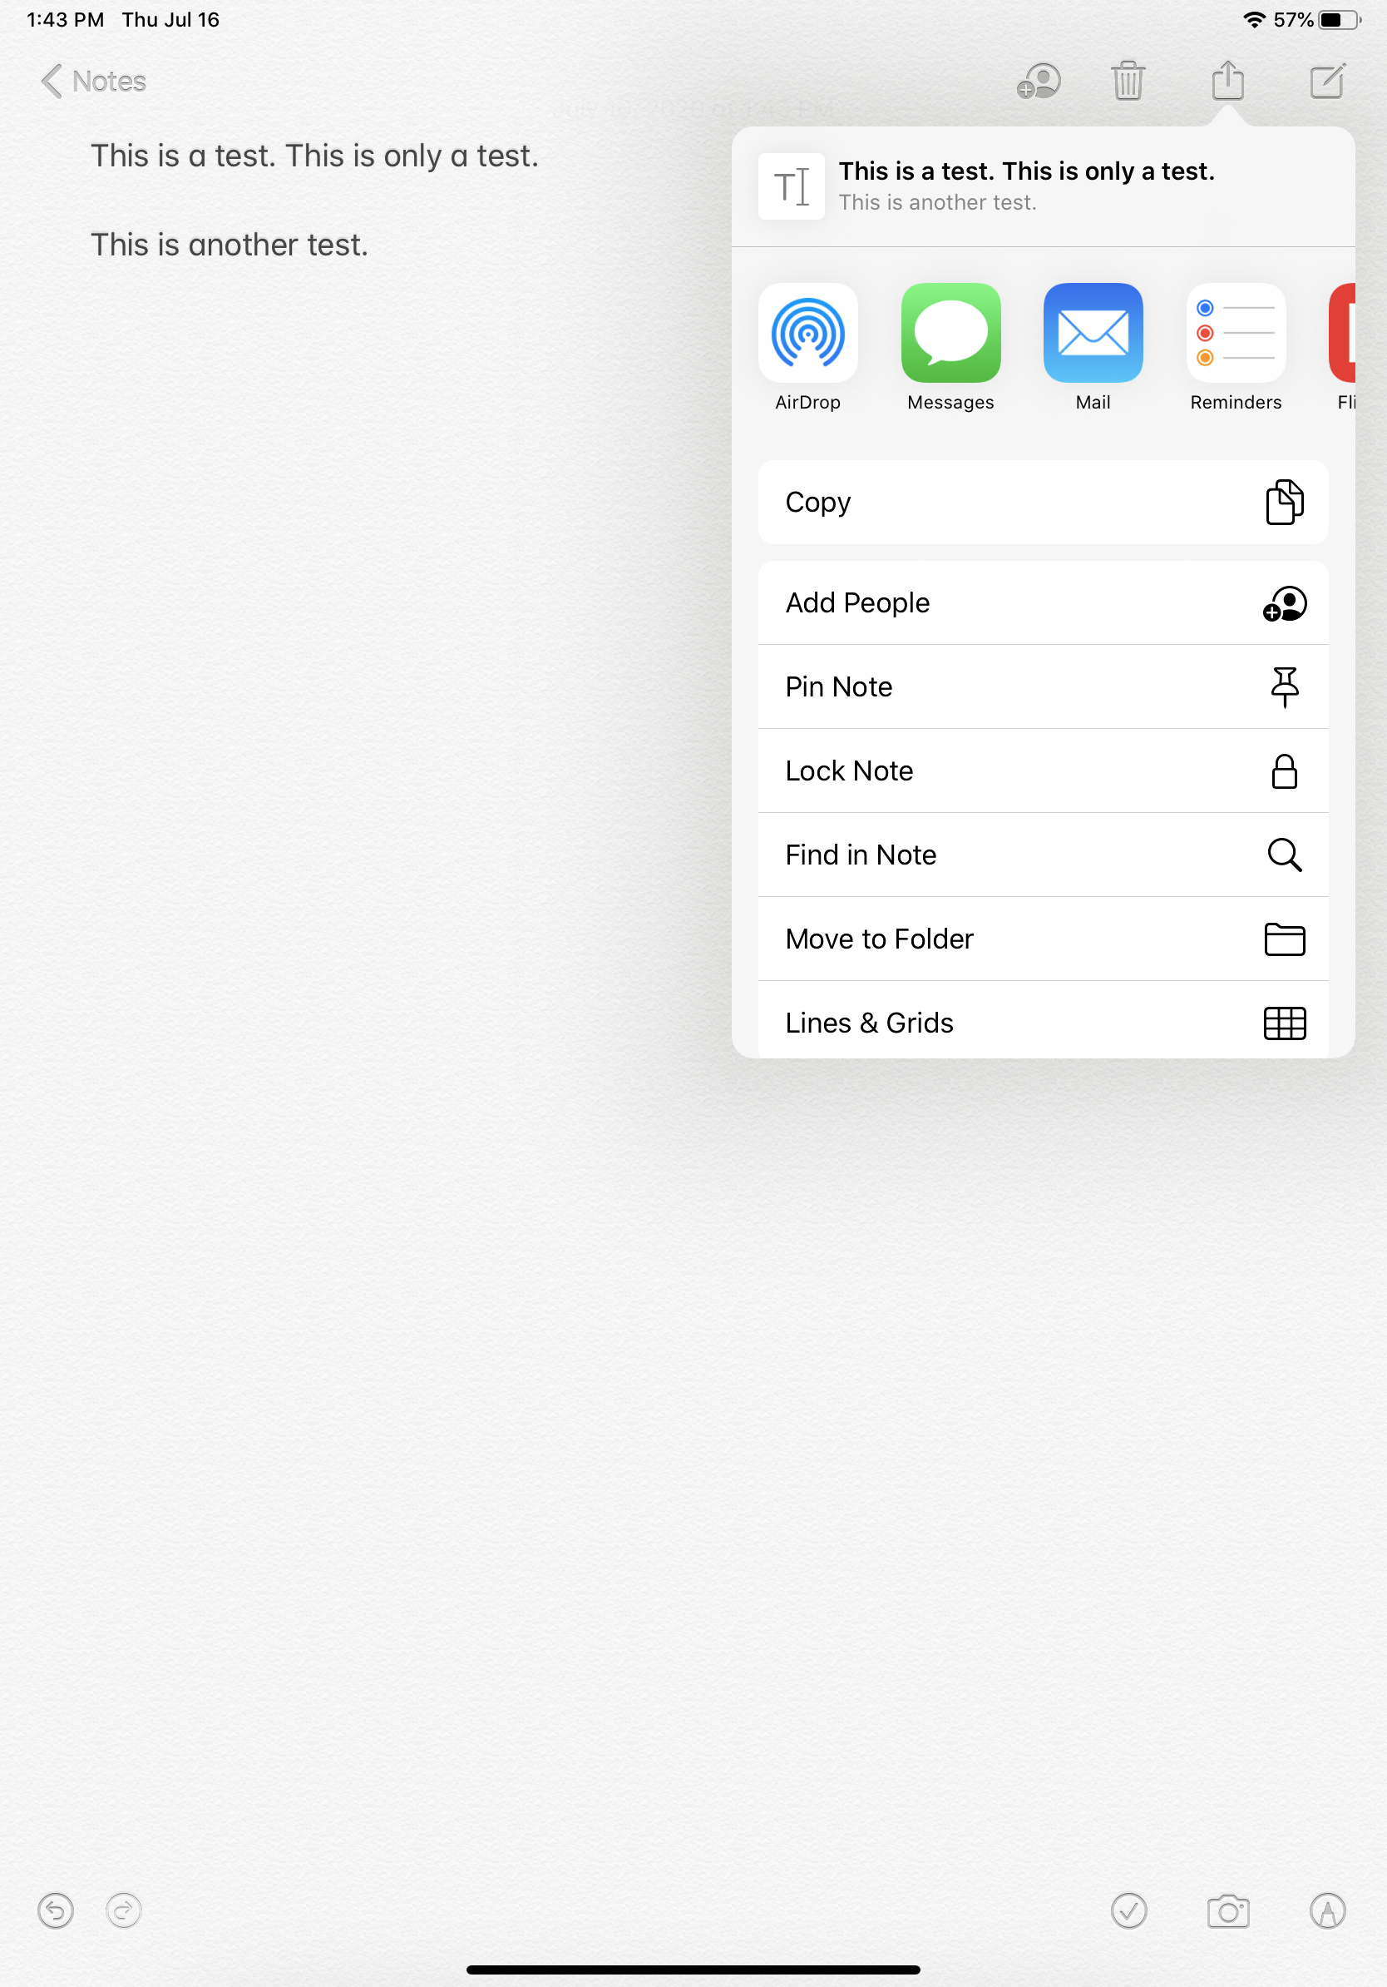Tap the person icon in the Add People row

click(1285, 603)
